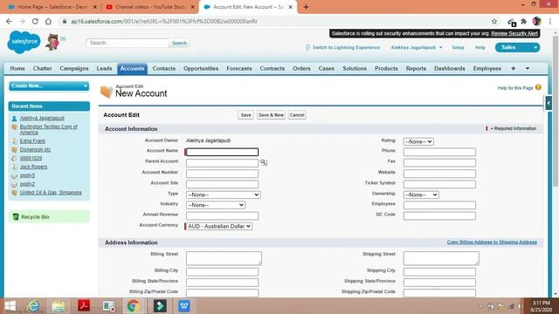Switch to the Dashboards tab
559x314 pixels.
coord(450,68)
